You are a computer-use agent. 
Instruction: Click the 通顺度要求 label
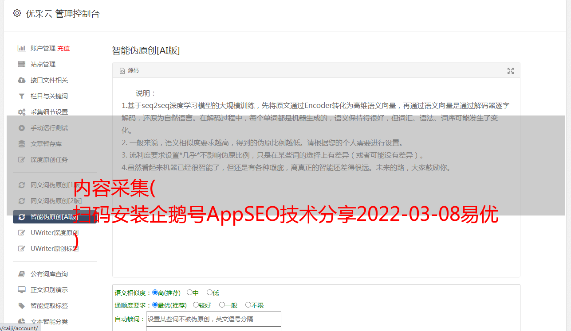(x=130, y=305)
